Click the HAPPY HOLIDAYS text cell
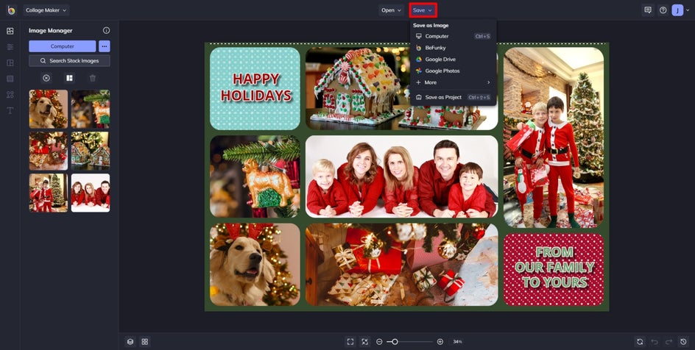Image resolution: width=695 pixels, height=350 pixels. [x=255, y=88]
